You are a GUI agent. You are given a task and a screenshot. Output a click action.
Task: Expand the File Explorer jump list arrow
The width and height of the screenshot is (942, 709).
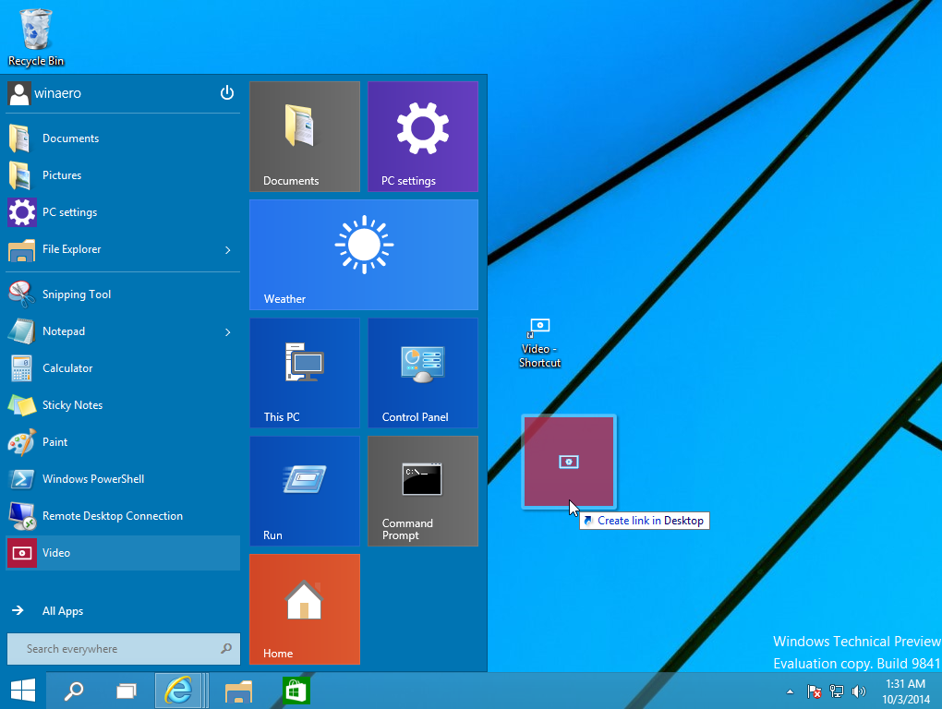(x=228, y=250)
